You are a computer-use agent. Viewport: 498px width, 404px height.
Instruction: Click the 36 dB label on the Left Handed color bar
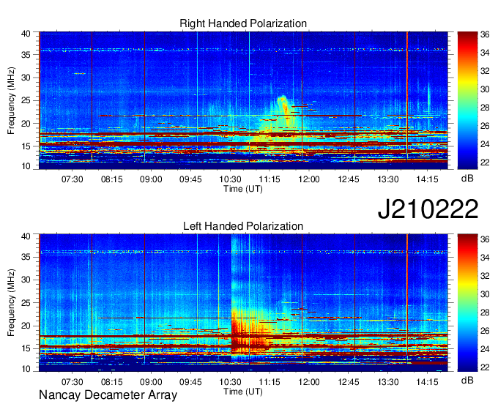click(485, 239)
